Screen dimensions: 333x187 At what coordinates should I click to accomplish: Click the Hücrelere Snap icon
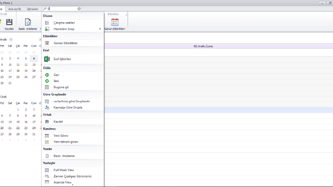point(47,29)
